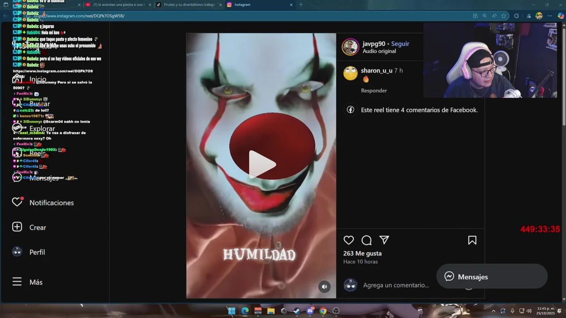Click sharon_u_u avatar emoji picture
Viewport: 566px width, 318px height.
[x=350, y=73]
